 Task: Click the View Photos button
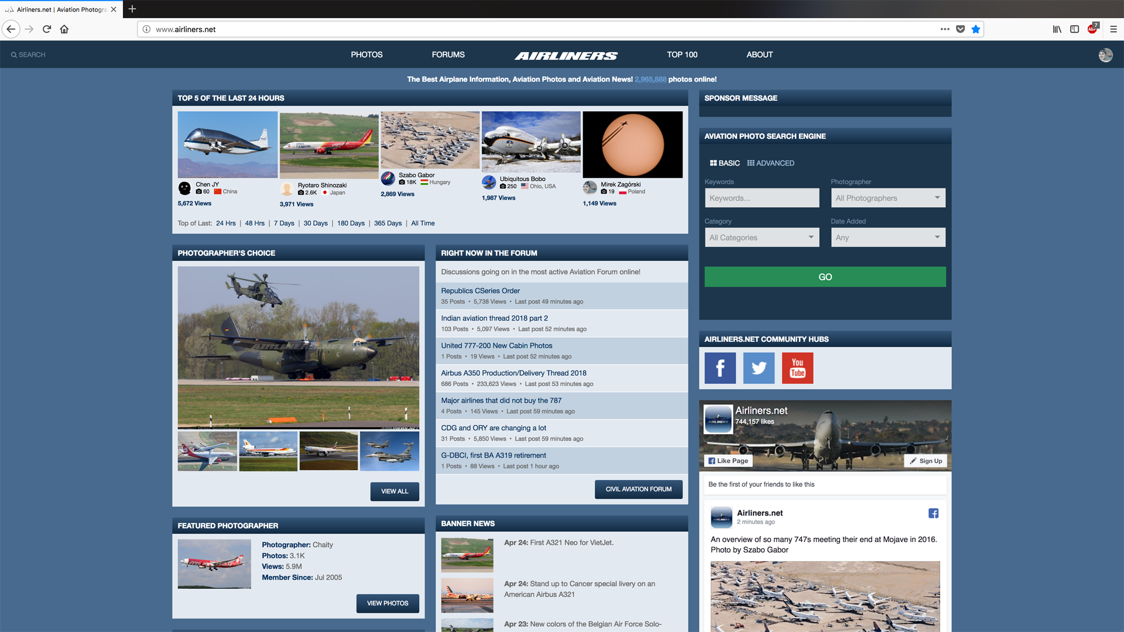(x=388, y=603)
